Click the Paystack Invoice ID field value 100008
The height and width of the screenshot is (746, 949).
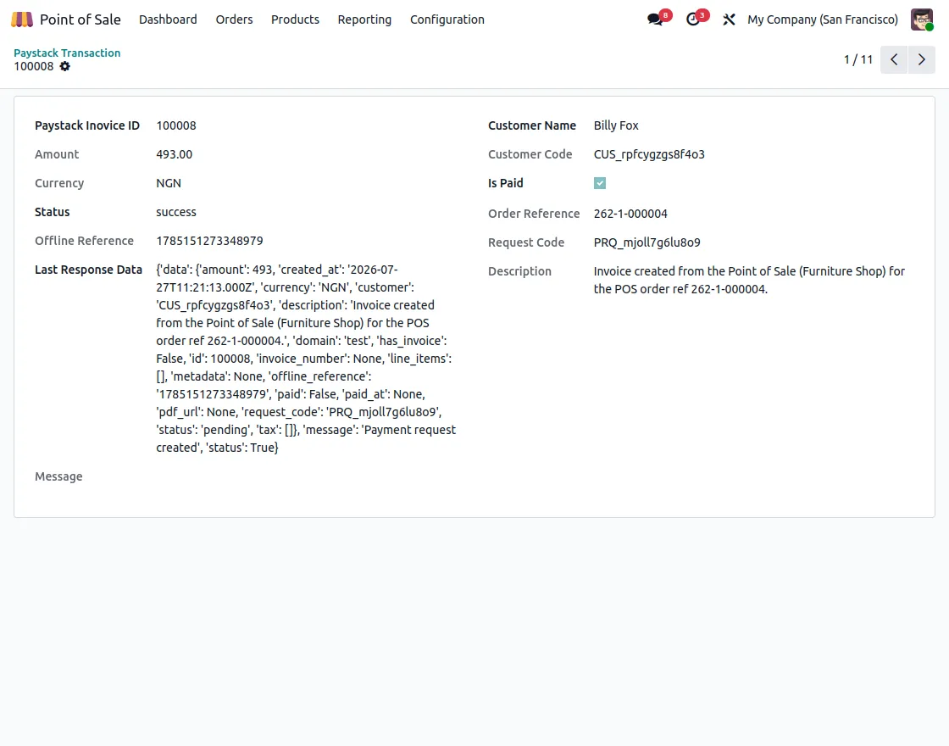pos(176,125)
